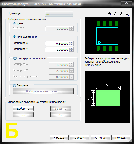Select the top-left green pad in preview
Viewport: 134px width, 144px height.
pyautogui.click(x=98, y=23)
